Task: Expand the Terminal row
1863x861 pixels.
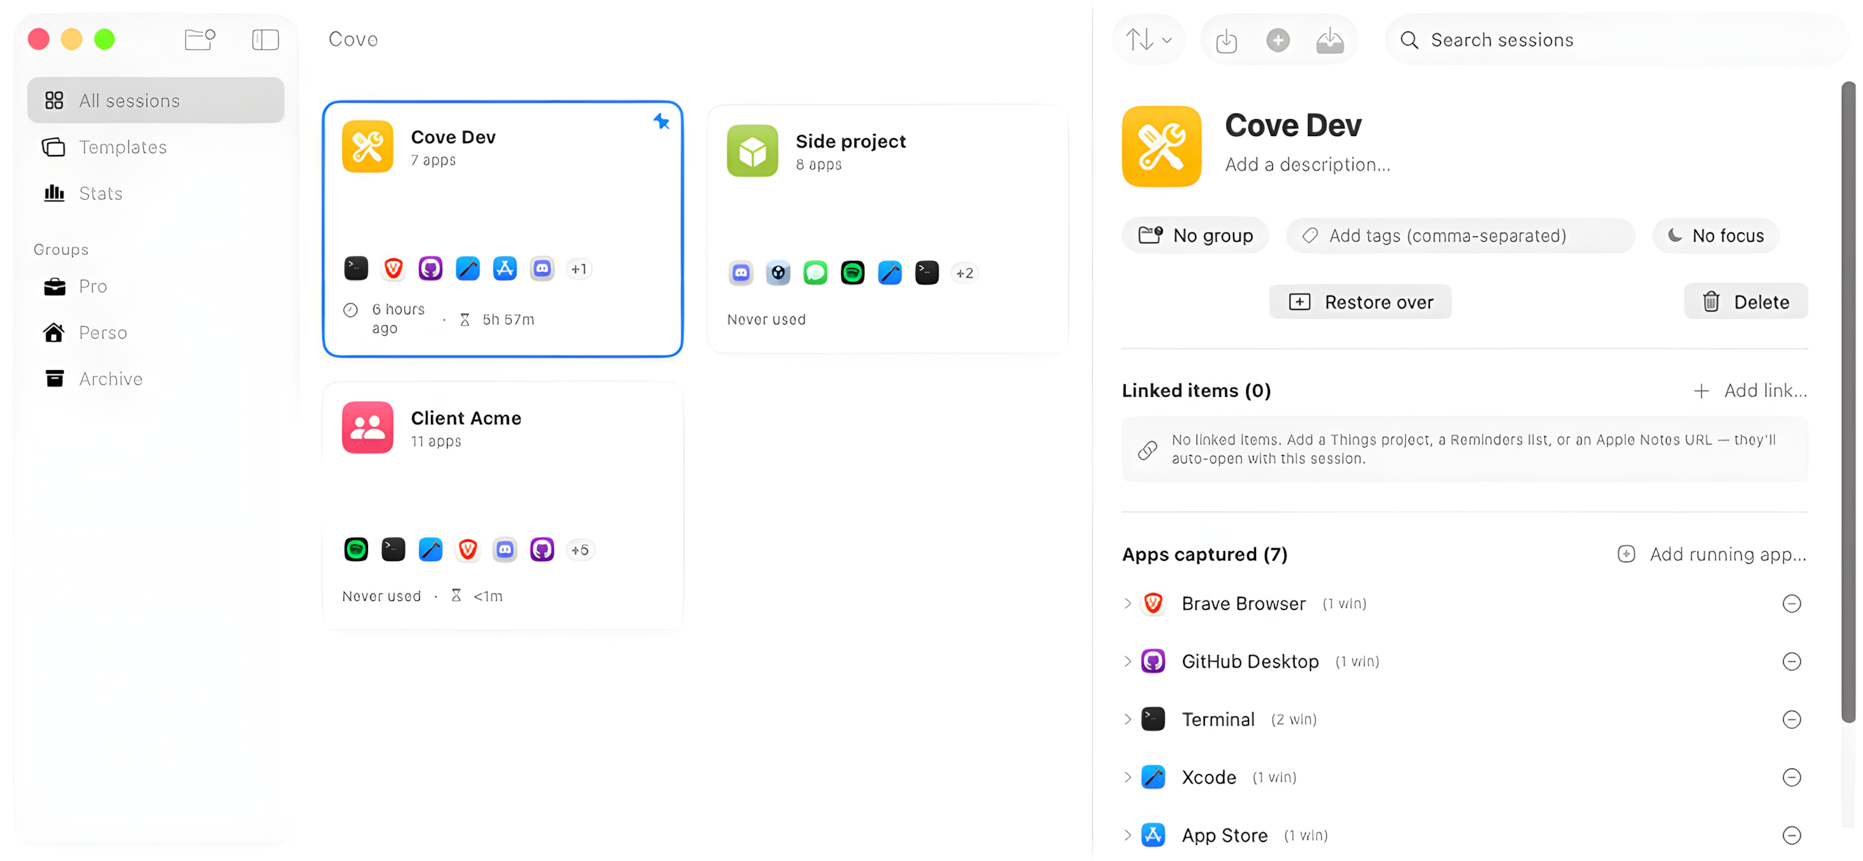Action: 1127,720
